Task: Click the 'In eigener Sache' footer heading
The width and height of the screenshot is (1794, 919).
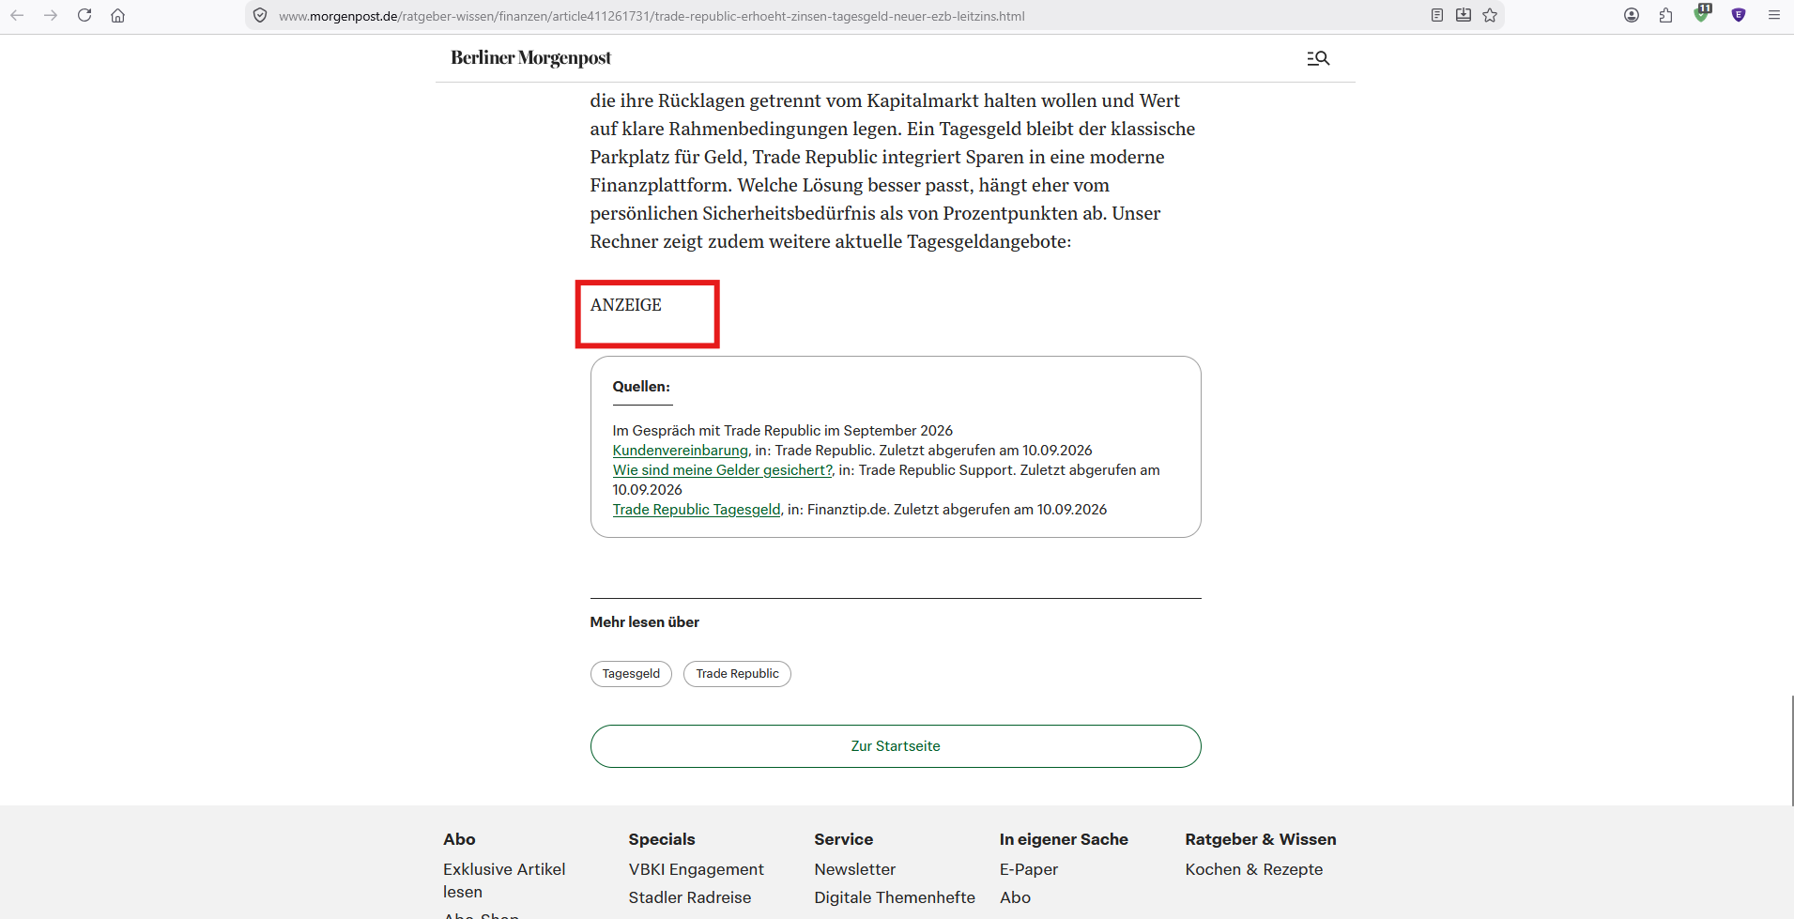Action: 1064,839
